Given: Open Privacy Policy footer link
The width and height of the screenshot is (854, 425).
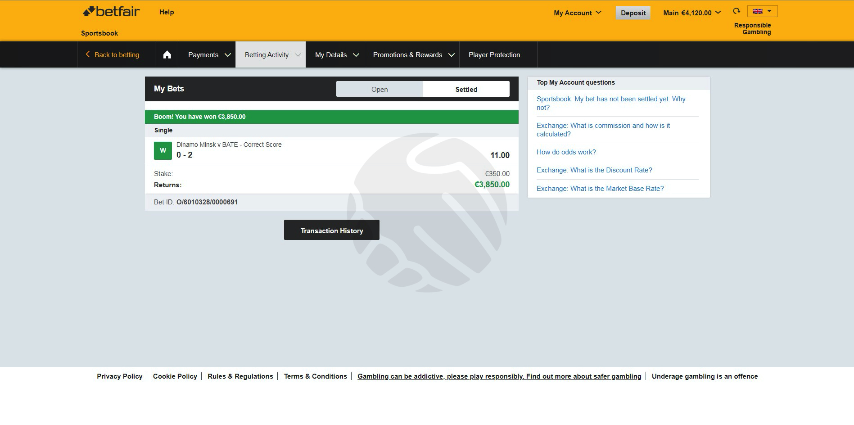Looking at the screenshot, I should coord(119,376).
